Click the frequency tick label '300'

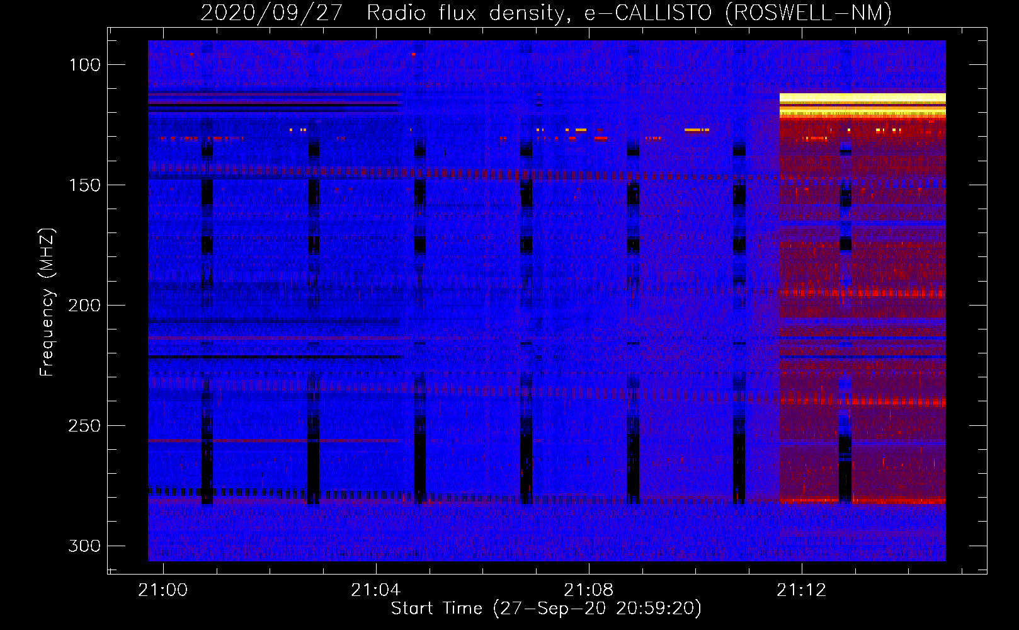pyautogui.click(x=84, y=546)
